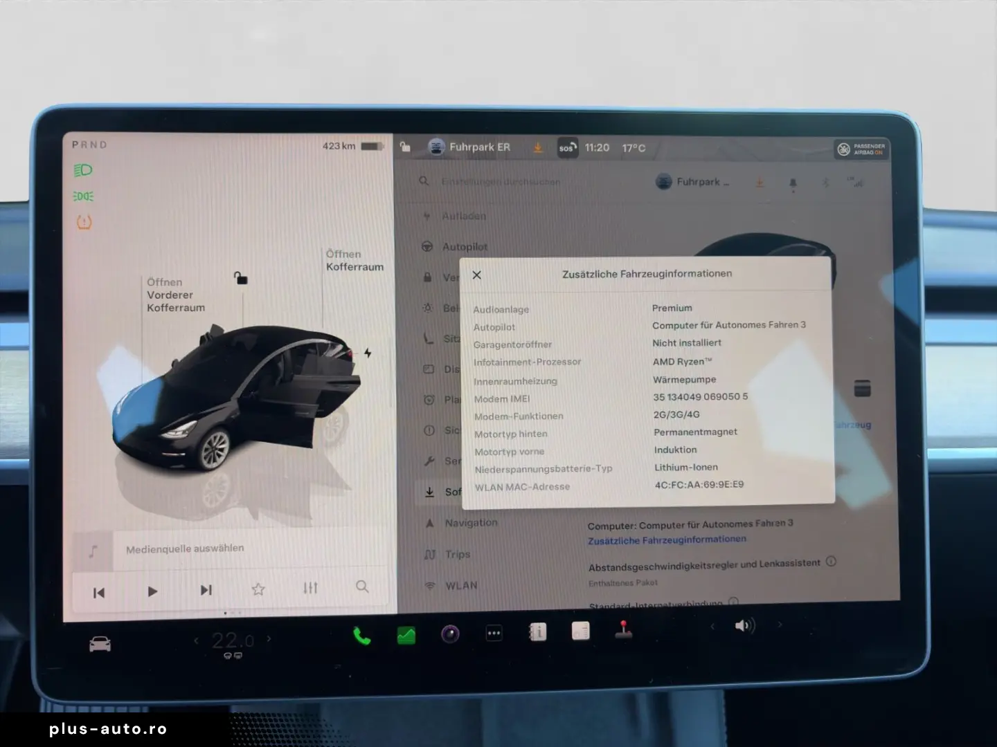
Task: Tap the orange tire pressure warning icon
Action: pos(84,222)
